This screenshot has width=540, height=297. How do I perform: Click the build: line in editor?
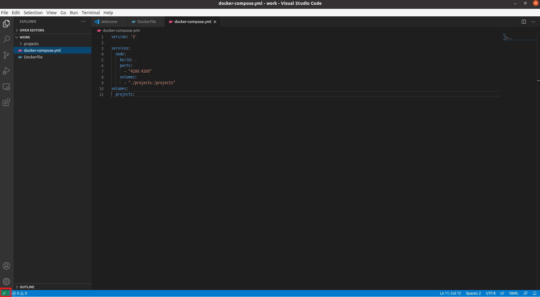point(128,60)
